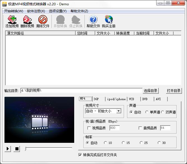Click the greyed Start Conversion (开始转换) icon
The width and height of the screenshot is (187, 164).
click(60, 19)
